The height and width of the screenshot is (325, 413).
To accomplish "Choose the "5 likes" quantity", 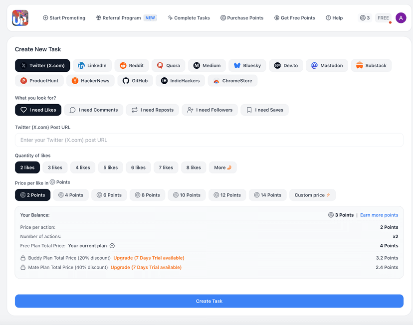I will click(x=110, y=167).
